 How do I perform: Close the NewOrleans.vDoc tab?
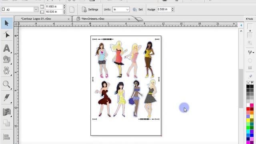coord(129,19)
